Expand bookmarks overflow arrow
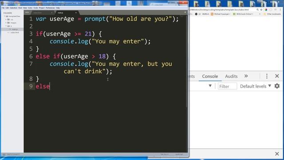The image size is (284, 160). 260,14
